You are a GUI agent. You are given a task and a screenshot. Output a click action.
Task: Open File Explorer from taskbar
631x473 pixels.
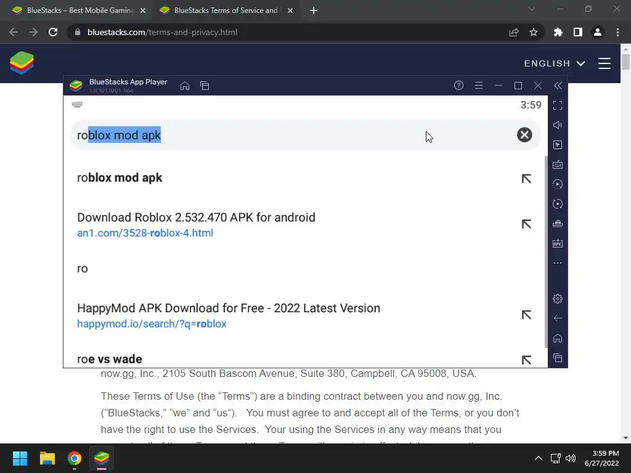47,458
